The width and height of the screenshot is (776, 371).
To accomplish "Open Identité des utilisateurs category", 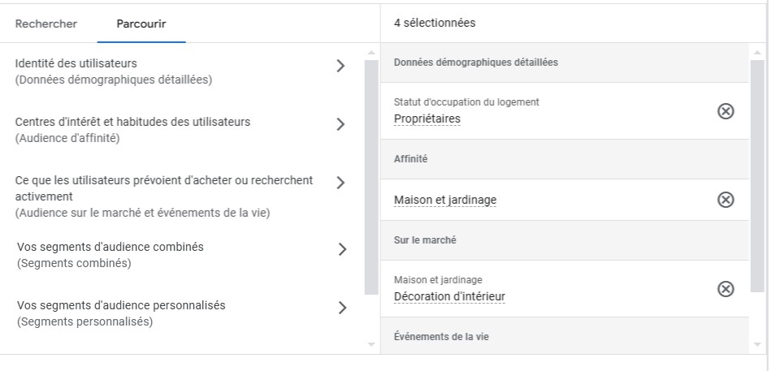I will pyautogui.click(x=181, y=71).
